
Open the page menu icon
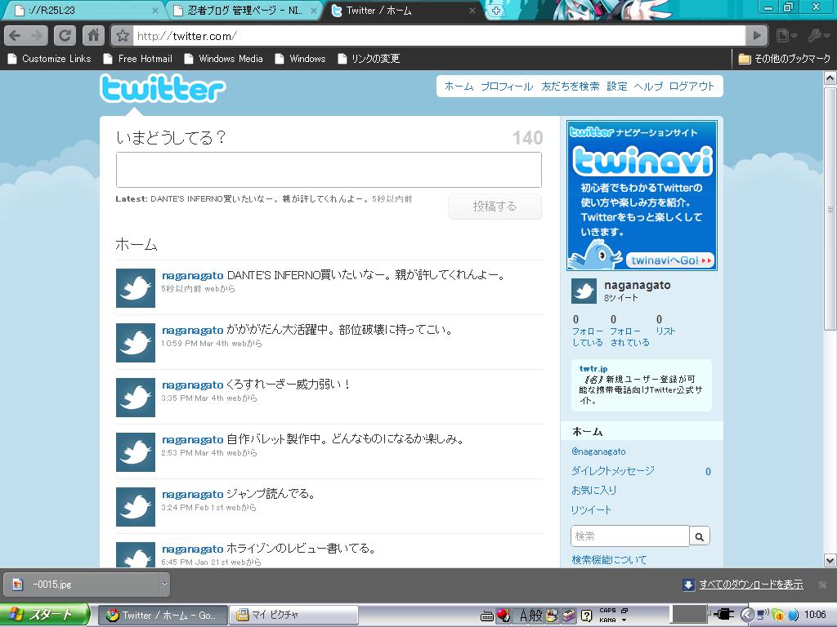[x=786, y=36]
